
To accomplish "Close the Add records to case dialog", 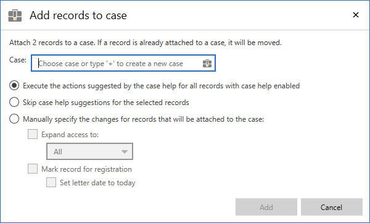I will (x=356, y=15).
